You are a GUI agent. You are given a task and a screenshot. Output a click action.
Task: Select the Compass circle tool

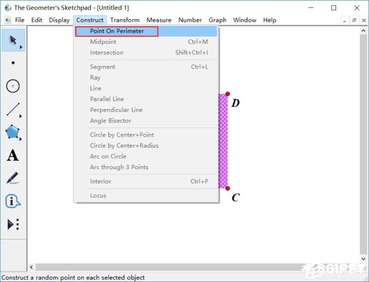(x=13, y=86)
